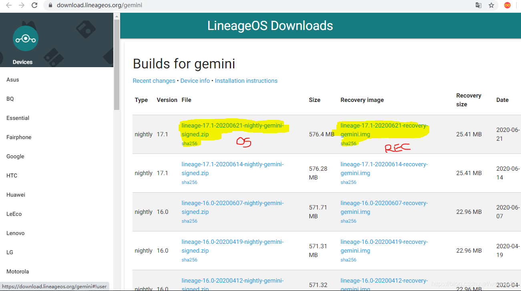Screen dimensions: 521x291
Task: Open sha256 link under 20200614 recovery image
Action: point(348,182)
